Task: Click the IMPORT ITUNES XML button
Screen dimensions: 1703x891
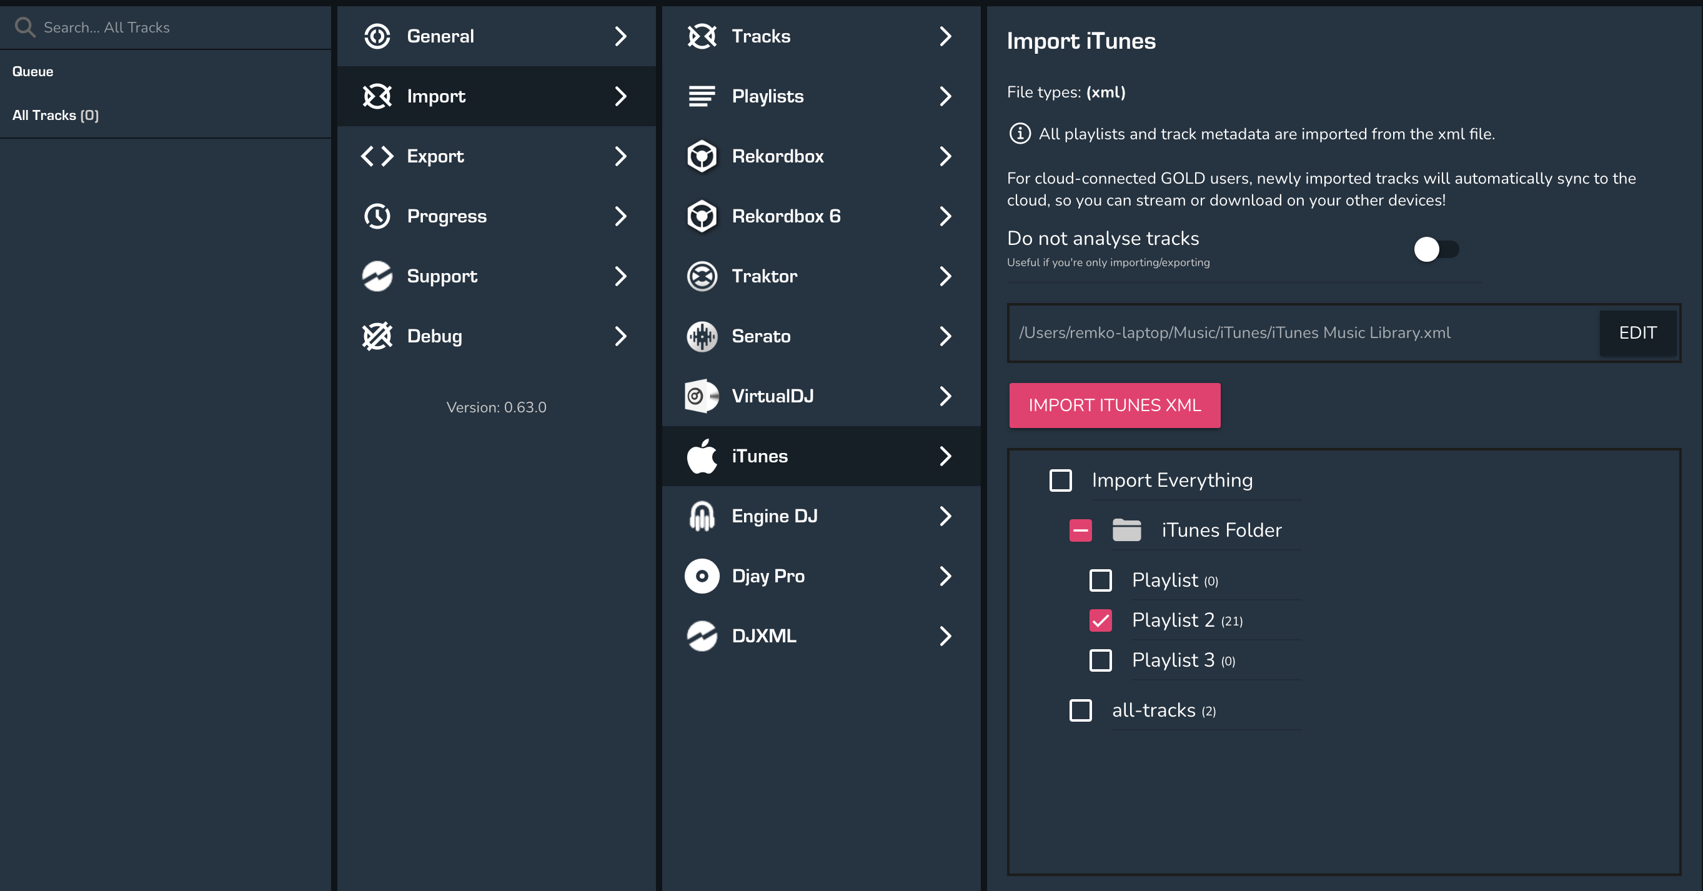Action: coord(1115,405)
